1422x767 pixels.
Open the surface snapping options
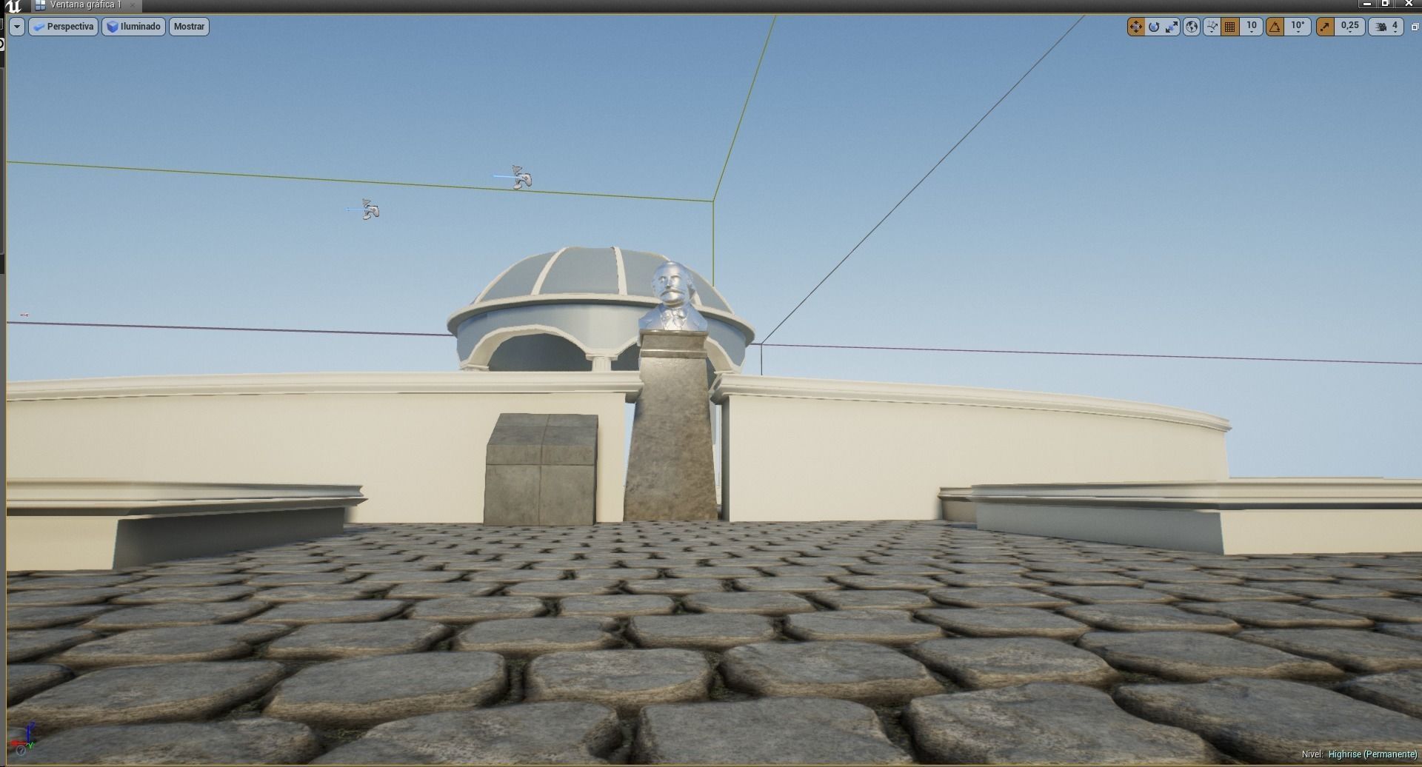coord(1212,27)
